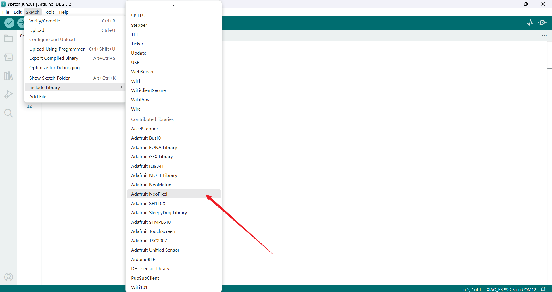Open the Sketch menu
Image resolution: width=552 pixels, height=292 pixels.
click(x=32, y=12)
